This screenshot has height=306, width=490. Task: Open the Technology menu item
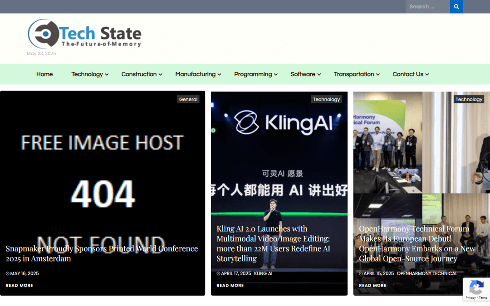click(x=87, y=74)
